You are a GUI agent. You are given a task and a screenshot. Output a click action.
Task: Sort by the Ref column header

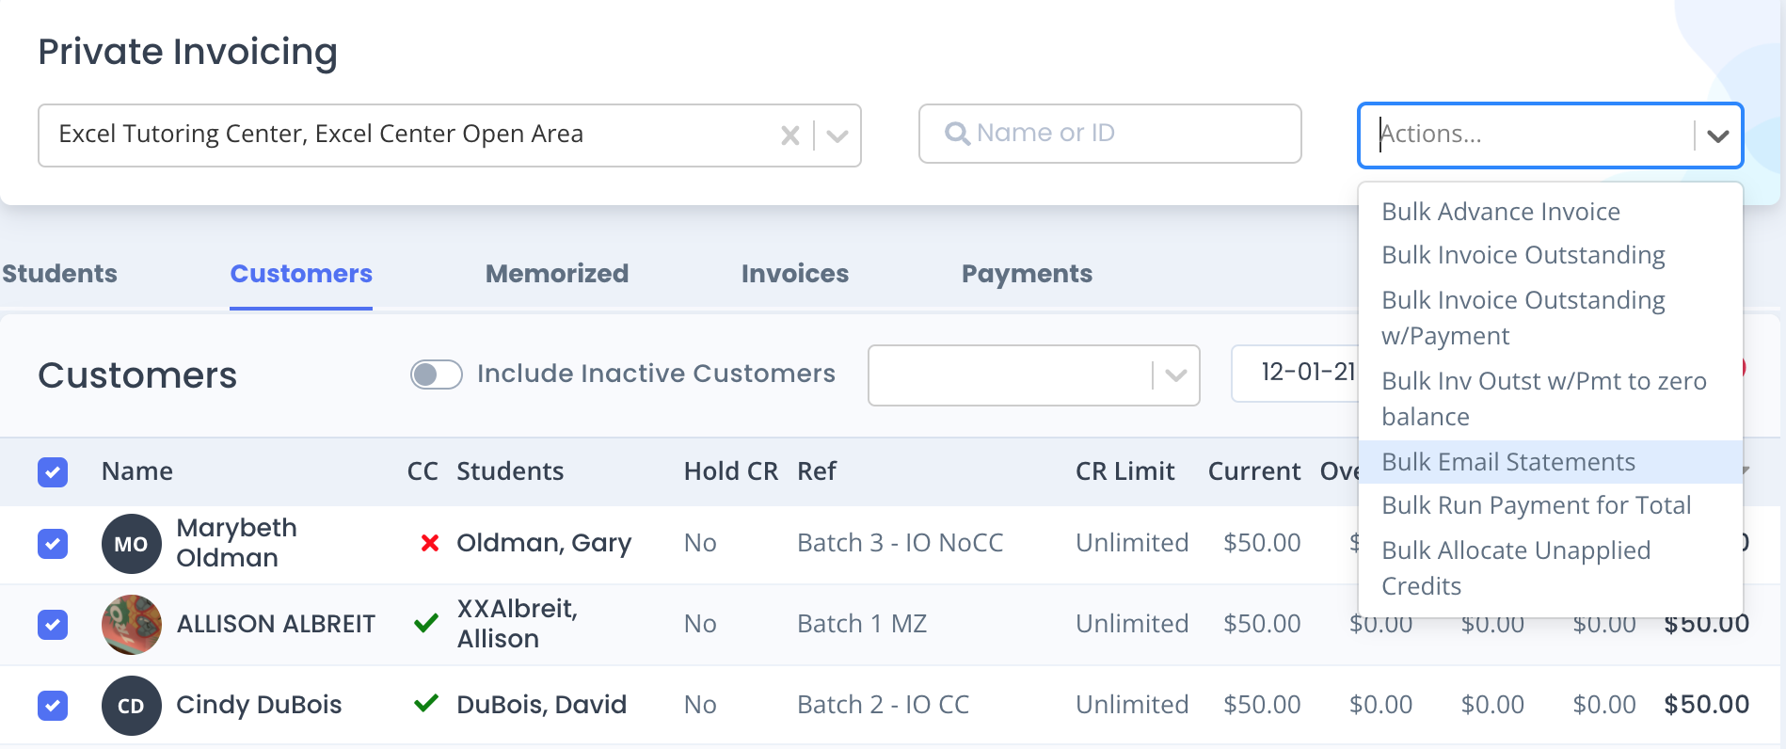point(817,471)
